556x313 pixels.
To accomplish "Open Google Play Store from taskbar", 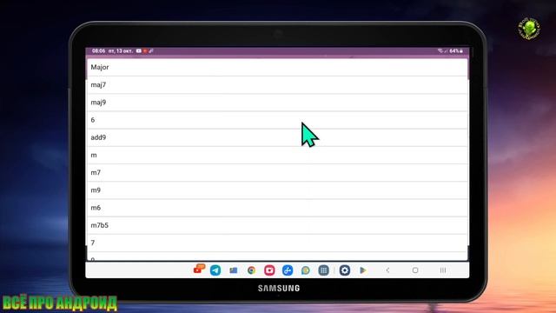I will coord(363,270).
